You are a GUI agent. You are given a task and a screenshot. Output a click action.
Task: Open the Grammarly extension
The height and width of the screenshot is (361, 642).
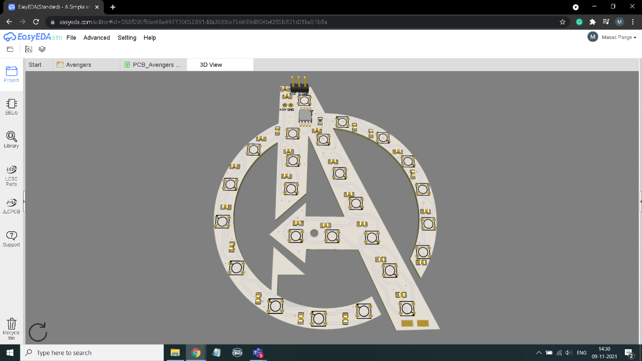(x=579, y=22)
